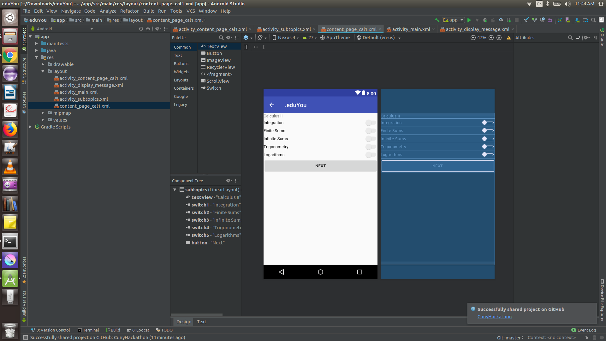606x341 pixels.
Task: Click the Select Design Surface layers icon
Action: pos(246,38)
